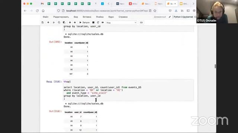Open the Ячейка menu
Viewport: 238px width, 133px height.
(x=100, y=17)
